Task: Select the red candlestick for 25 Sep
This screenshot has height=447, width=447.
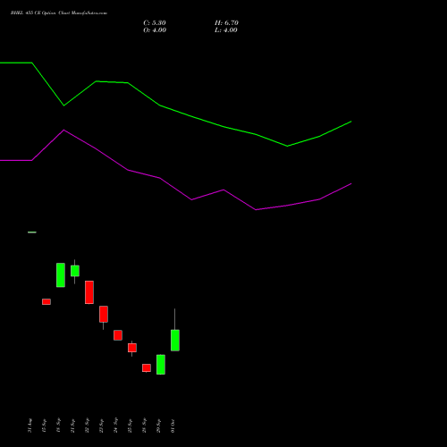Action: click(132, 348)
